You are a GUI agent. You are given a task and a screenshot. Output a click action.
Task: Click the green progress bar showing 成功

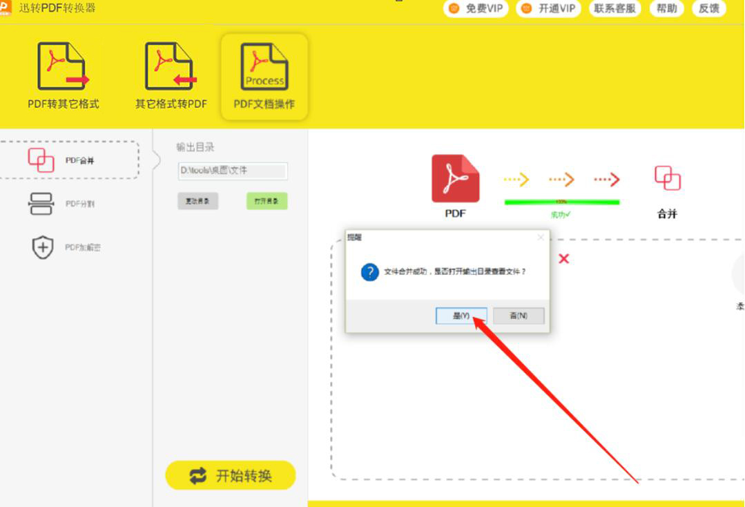[561, 202]
